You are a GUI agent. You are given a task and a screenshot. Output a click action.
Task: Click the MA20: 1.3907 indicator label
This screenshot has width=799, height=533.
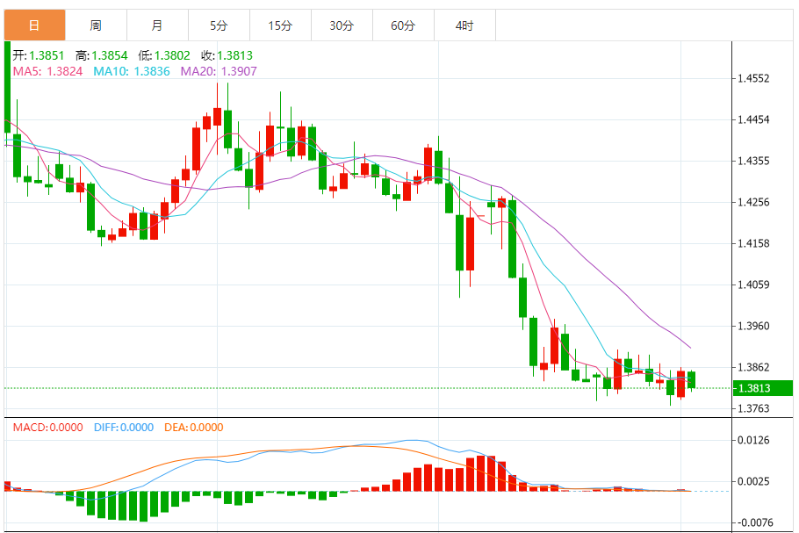(219, 71)
